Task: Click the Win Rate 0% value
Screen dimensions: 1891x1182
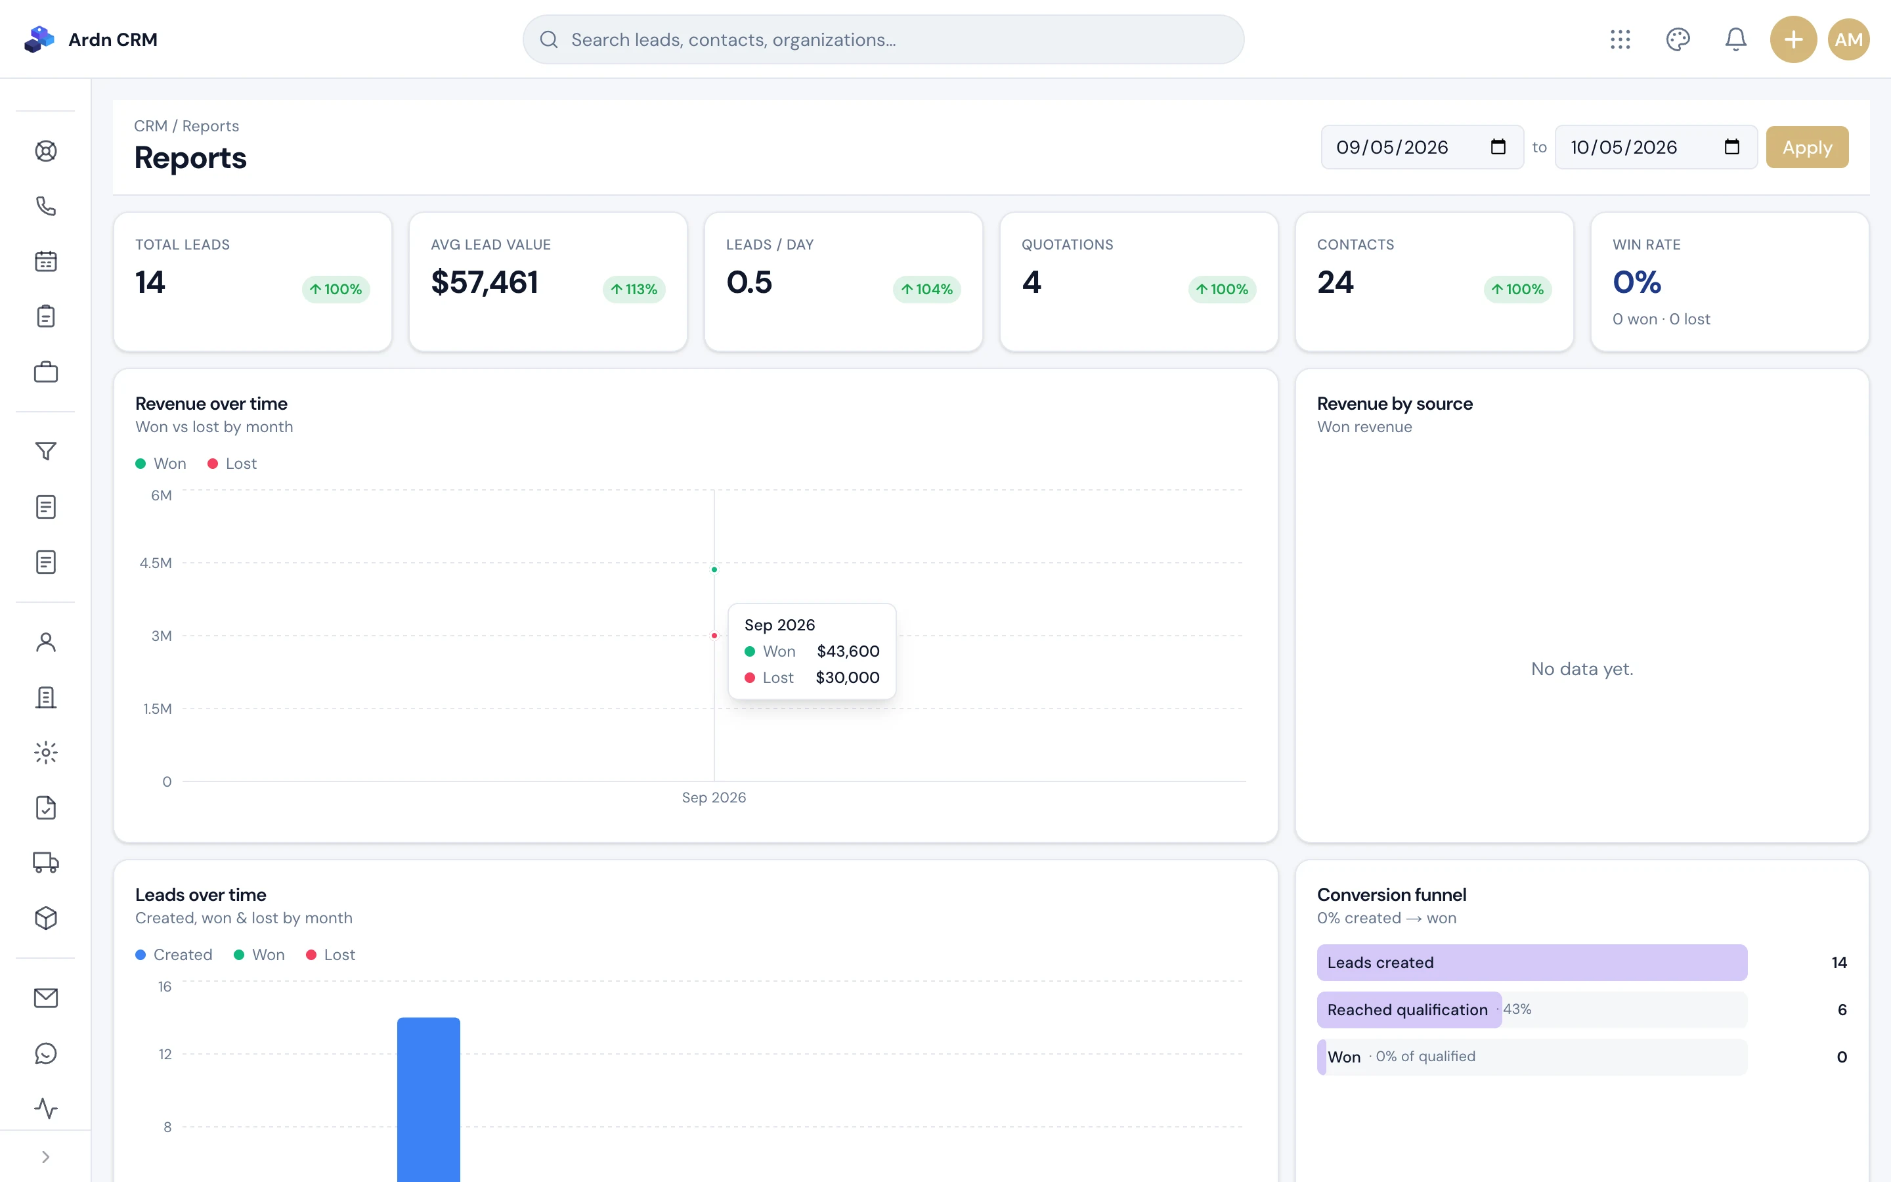Action: (x=1637, y=282)
